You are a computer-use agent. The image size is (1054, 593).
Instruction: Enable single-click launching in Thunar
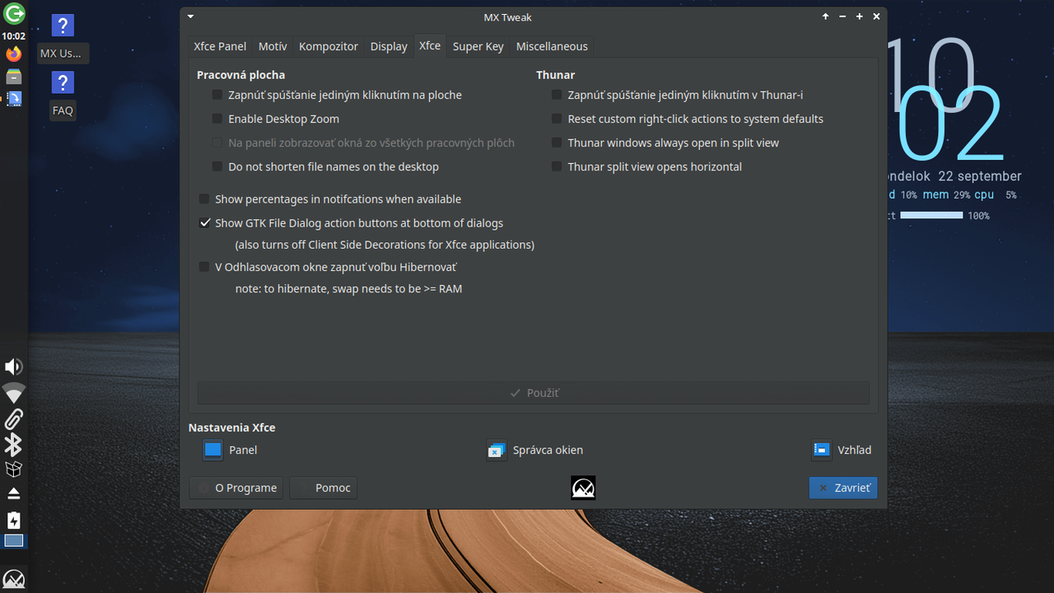tap(557, 95)
